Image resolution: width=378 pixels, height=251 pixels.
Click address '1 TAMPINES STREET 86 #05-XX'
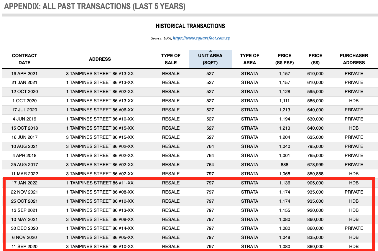coord(100,237)
